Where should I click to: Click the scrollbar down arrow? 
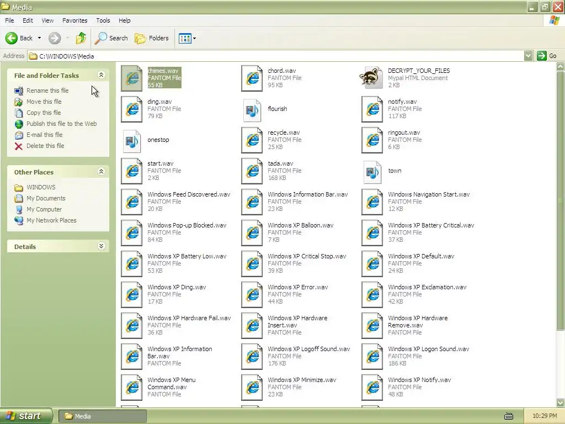pos(561,402)
